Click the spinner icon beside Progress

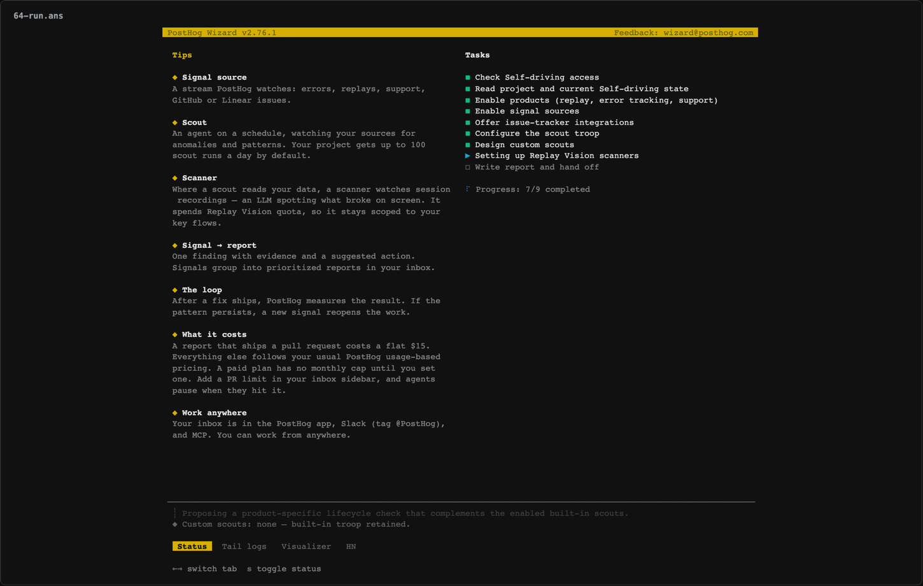tap(468, 189)
